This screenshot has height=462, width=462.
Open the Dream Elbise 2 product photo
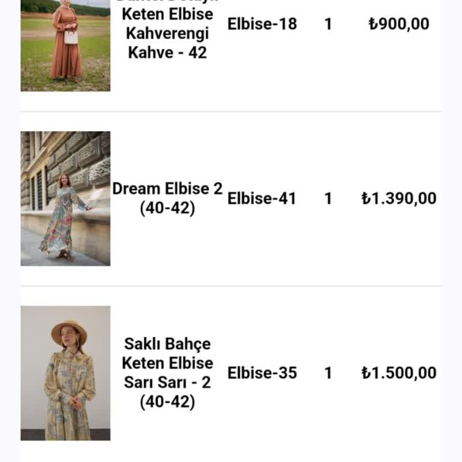click(x=66, y=199)
